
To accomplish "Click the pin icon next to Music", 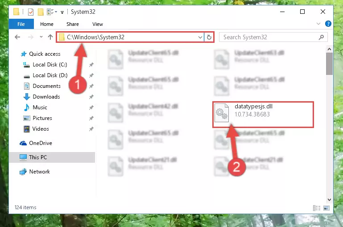I will click(91, 107).
